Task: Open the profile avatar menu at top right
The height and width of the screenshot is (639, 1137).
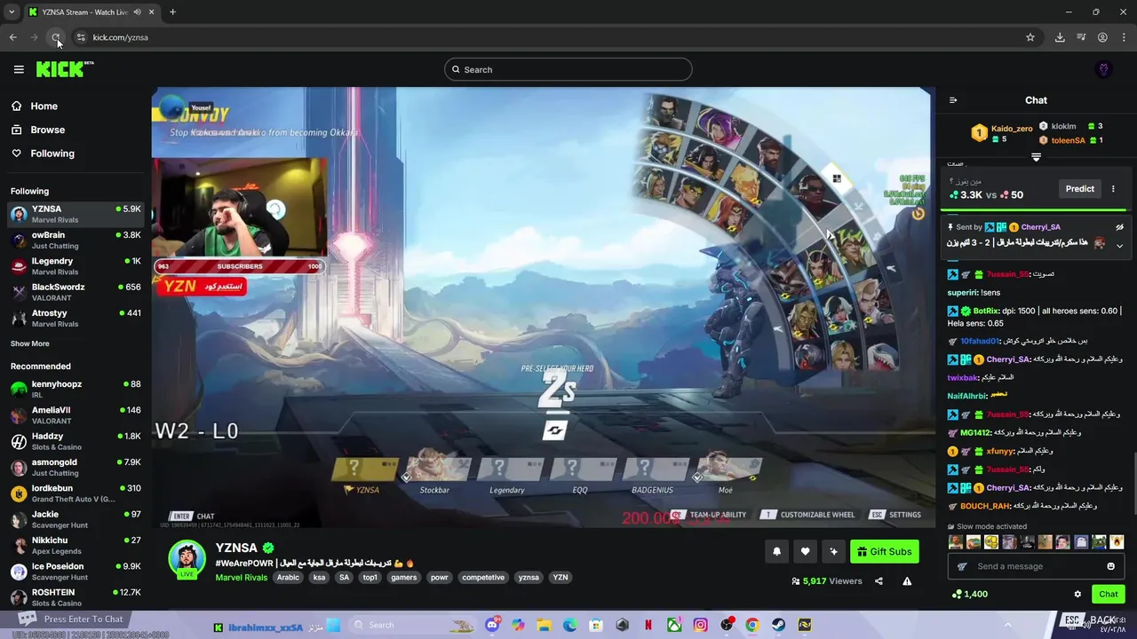Action: point(1104,69)
